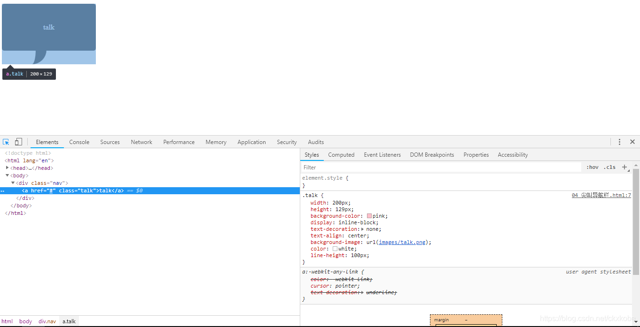Toggle the device toolbar icon
The image size is (640, 327).
pyautogui.click(x=18, y=142)
